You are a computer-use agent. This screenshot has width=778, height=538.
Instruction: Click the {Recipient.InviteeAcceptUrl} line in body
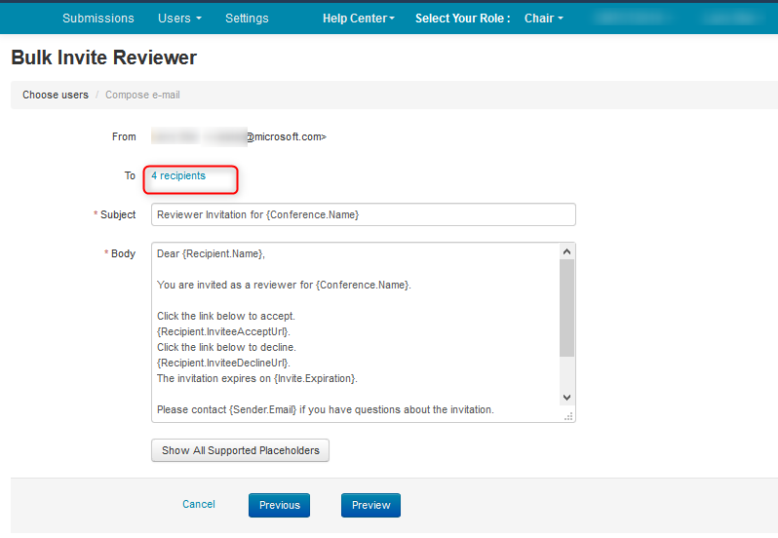coord(224,331)
